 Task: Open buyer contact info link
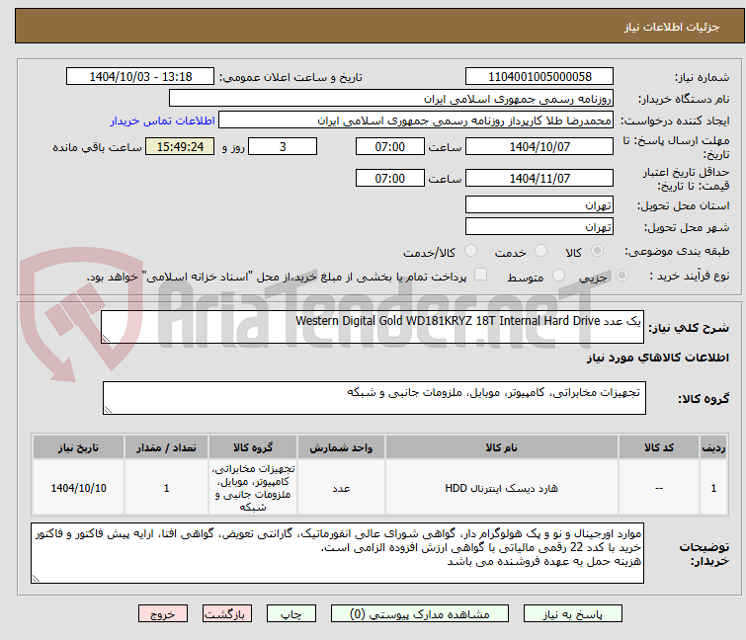(163, 120)
